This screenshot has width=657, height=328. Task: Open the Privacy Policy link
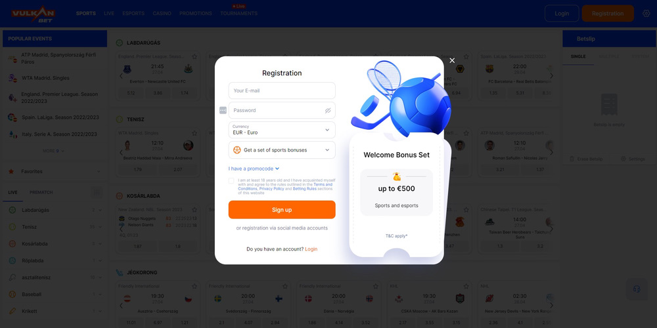pyautogui.click(x=271, y=189)
